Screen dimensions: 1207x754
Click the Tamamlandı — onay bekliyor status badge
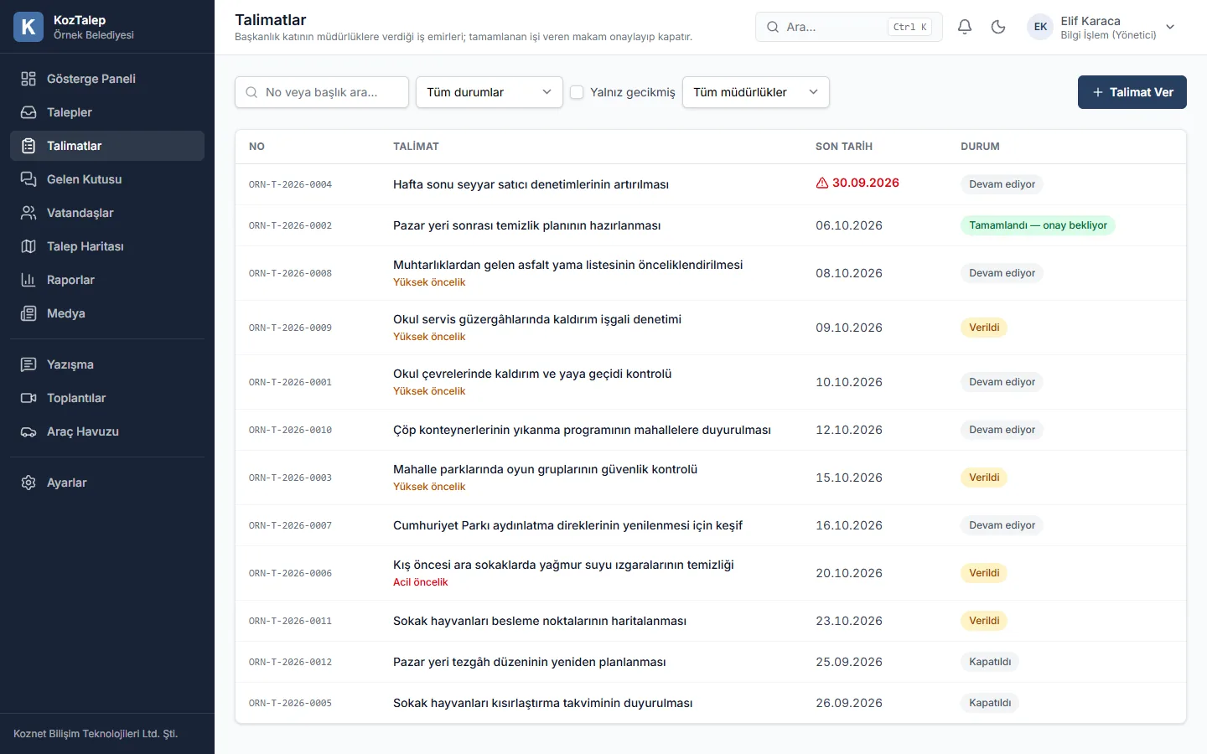(x=1038, y=225)
